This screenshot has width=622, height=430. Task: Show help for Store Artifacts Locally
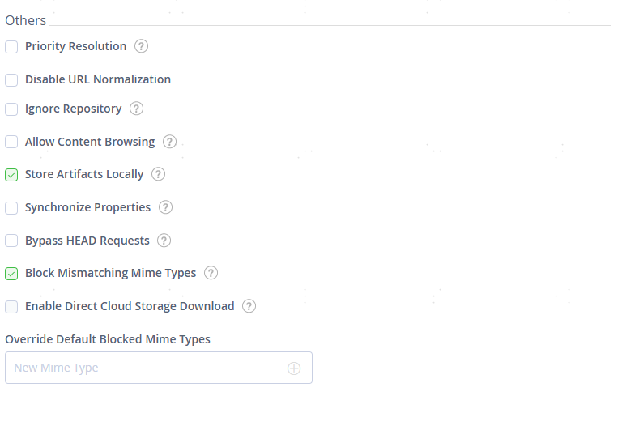point(158,174)
